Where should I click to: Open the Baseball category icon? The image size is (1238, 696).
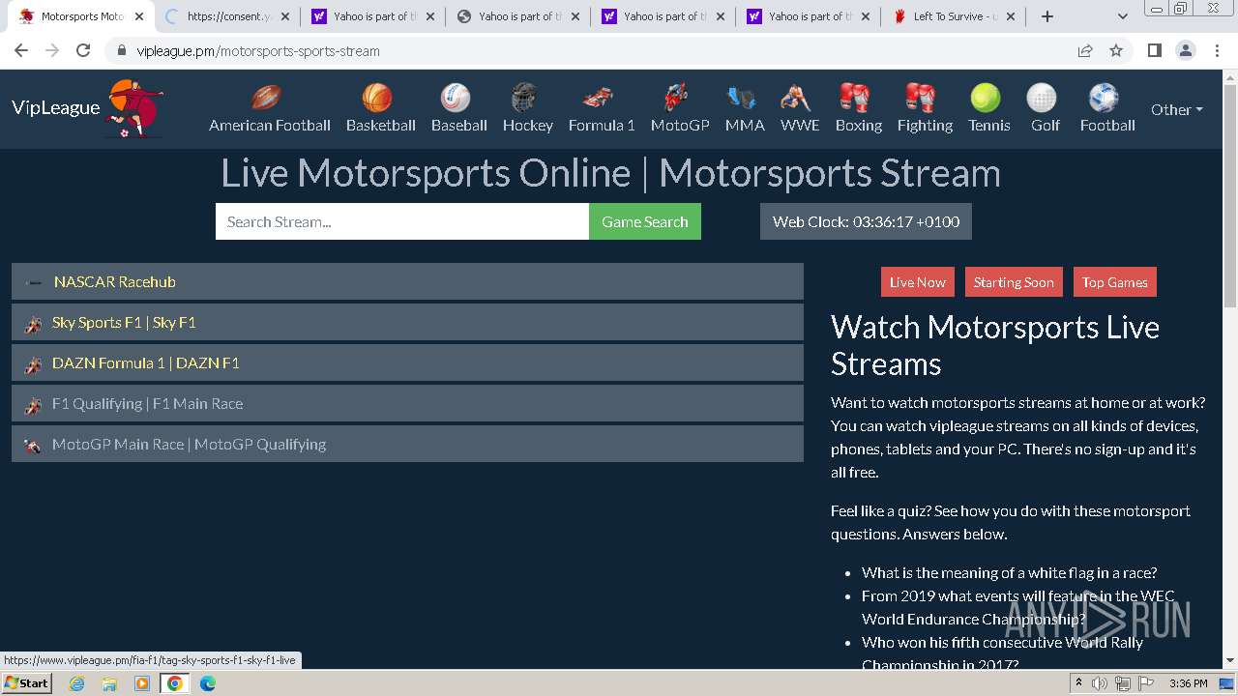coord(456,98)
